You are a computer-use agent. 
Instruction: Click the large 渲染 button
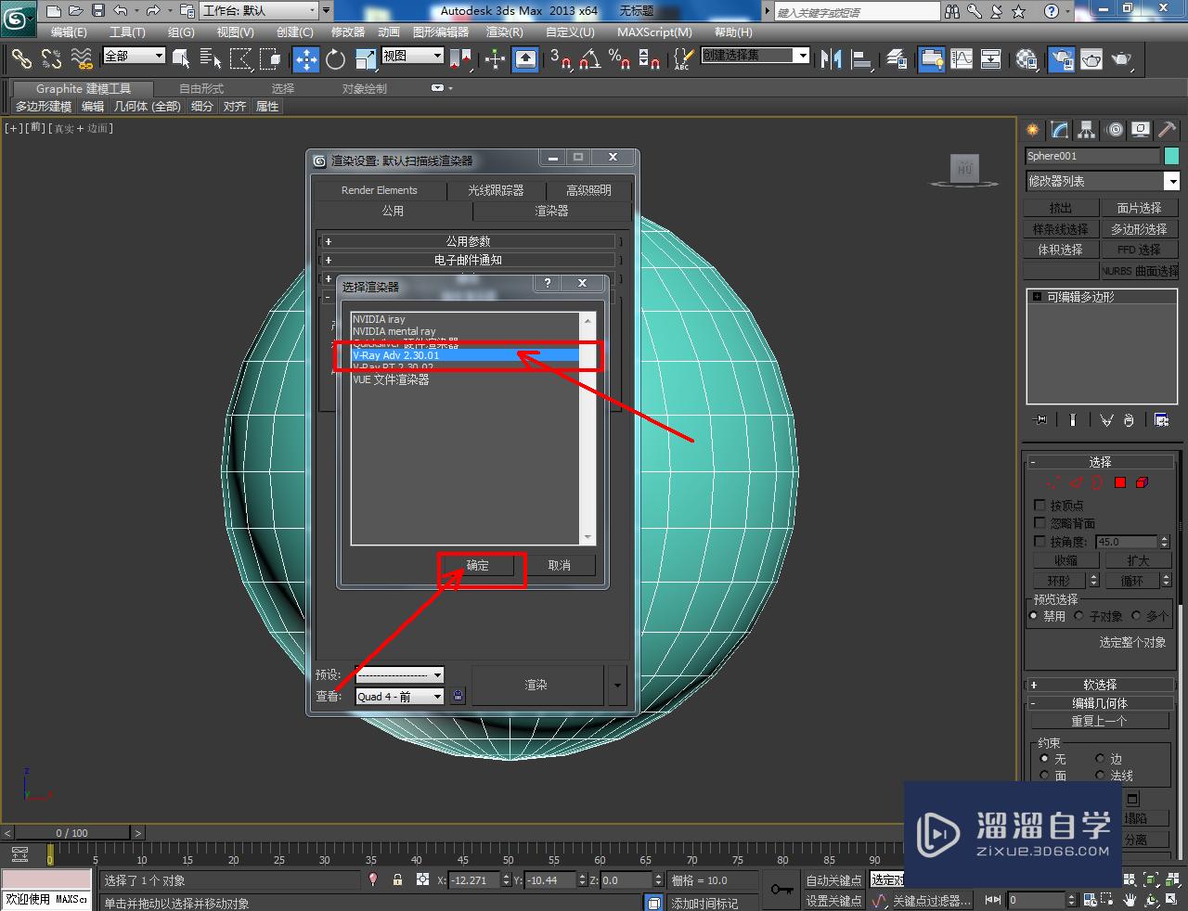point(536,686)
